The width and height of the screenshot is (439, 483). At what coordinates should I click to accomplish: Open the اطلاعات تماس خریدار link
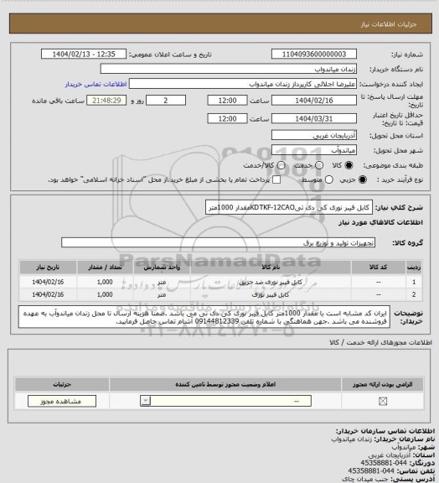point(96,84)
